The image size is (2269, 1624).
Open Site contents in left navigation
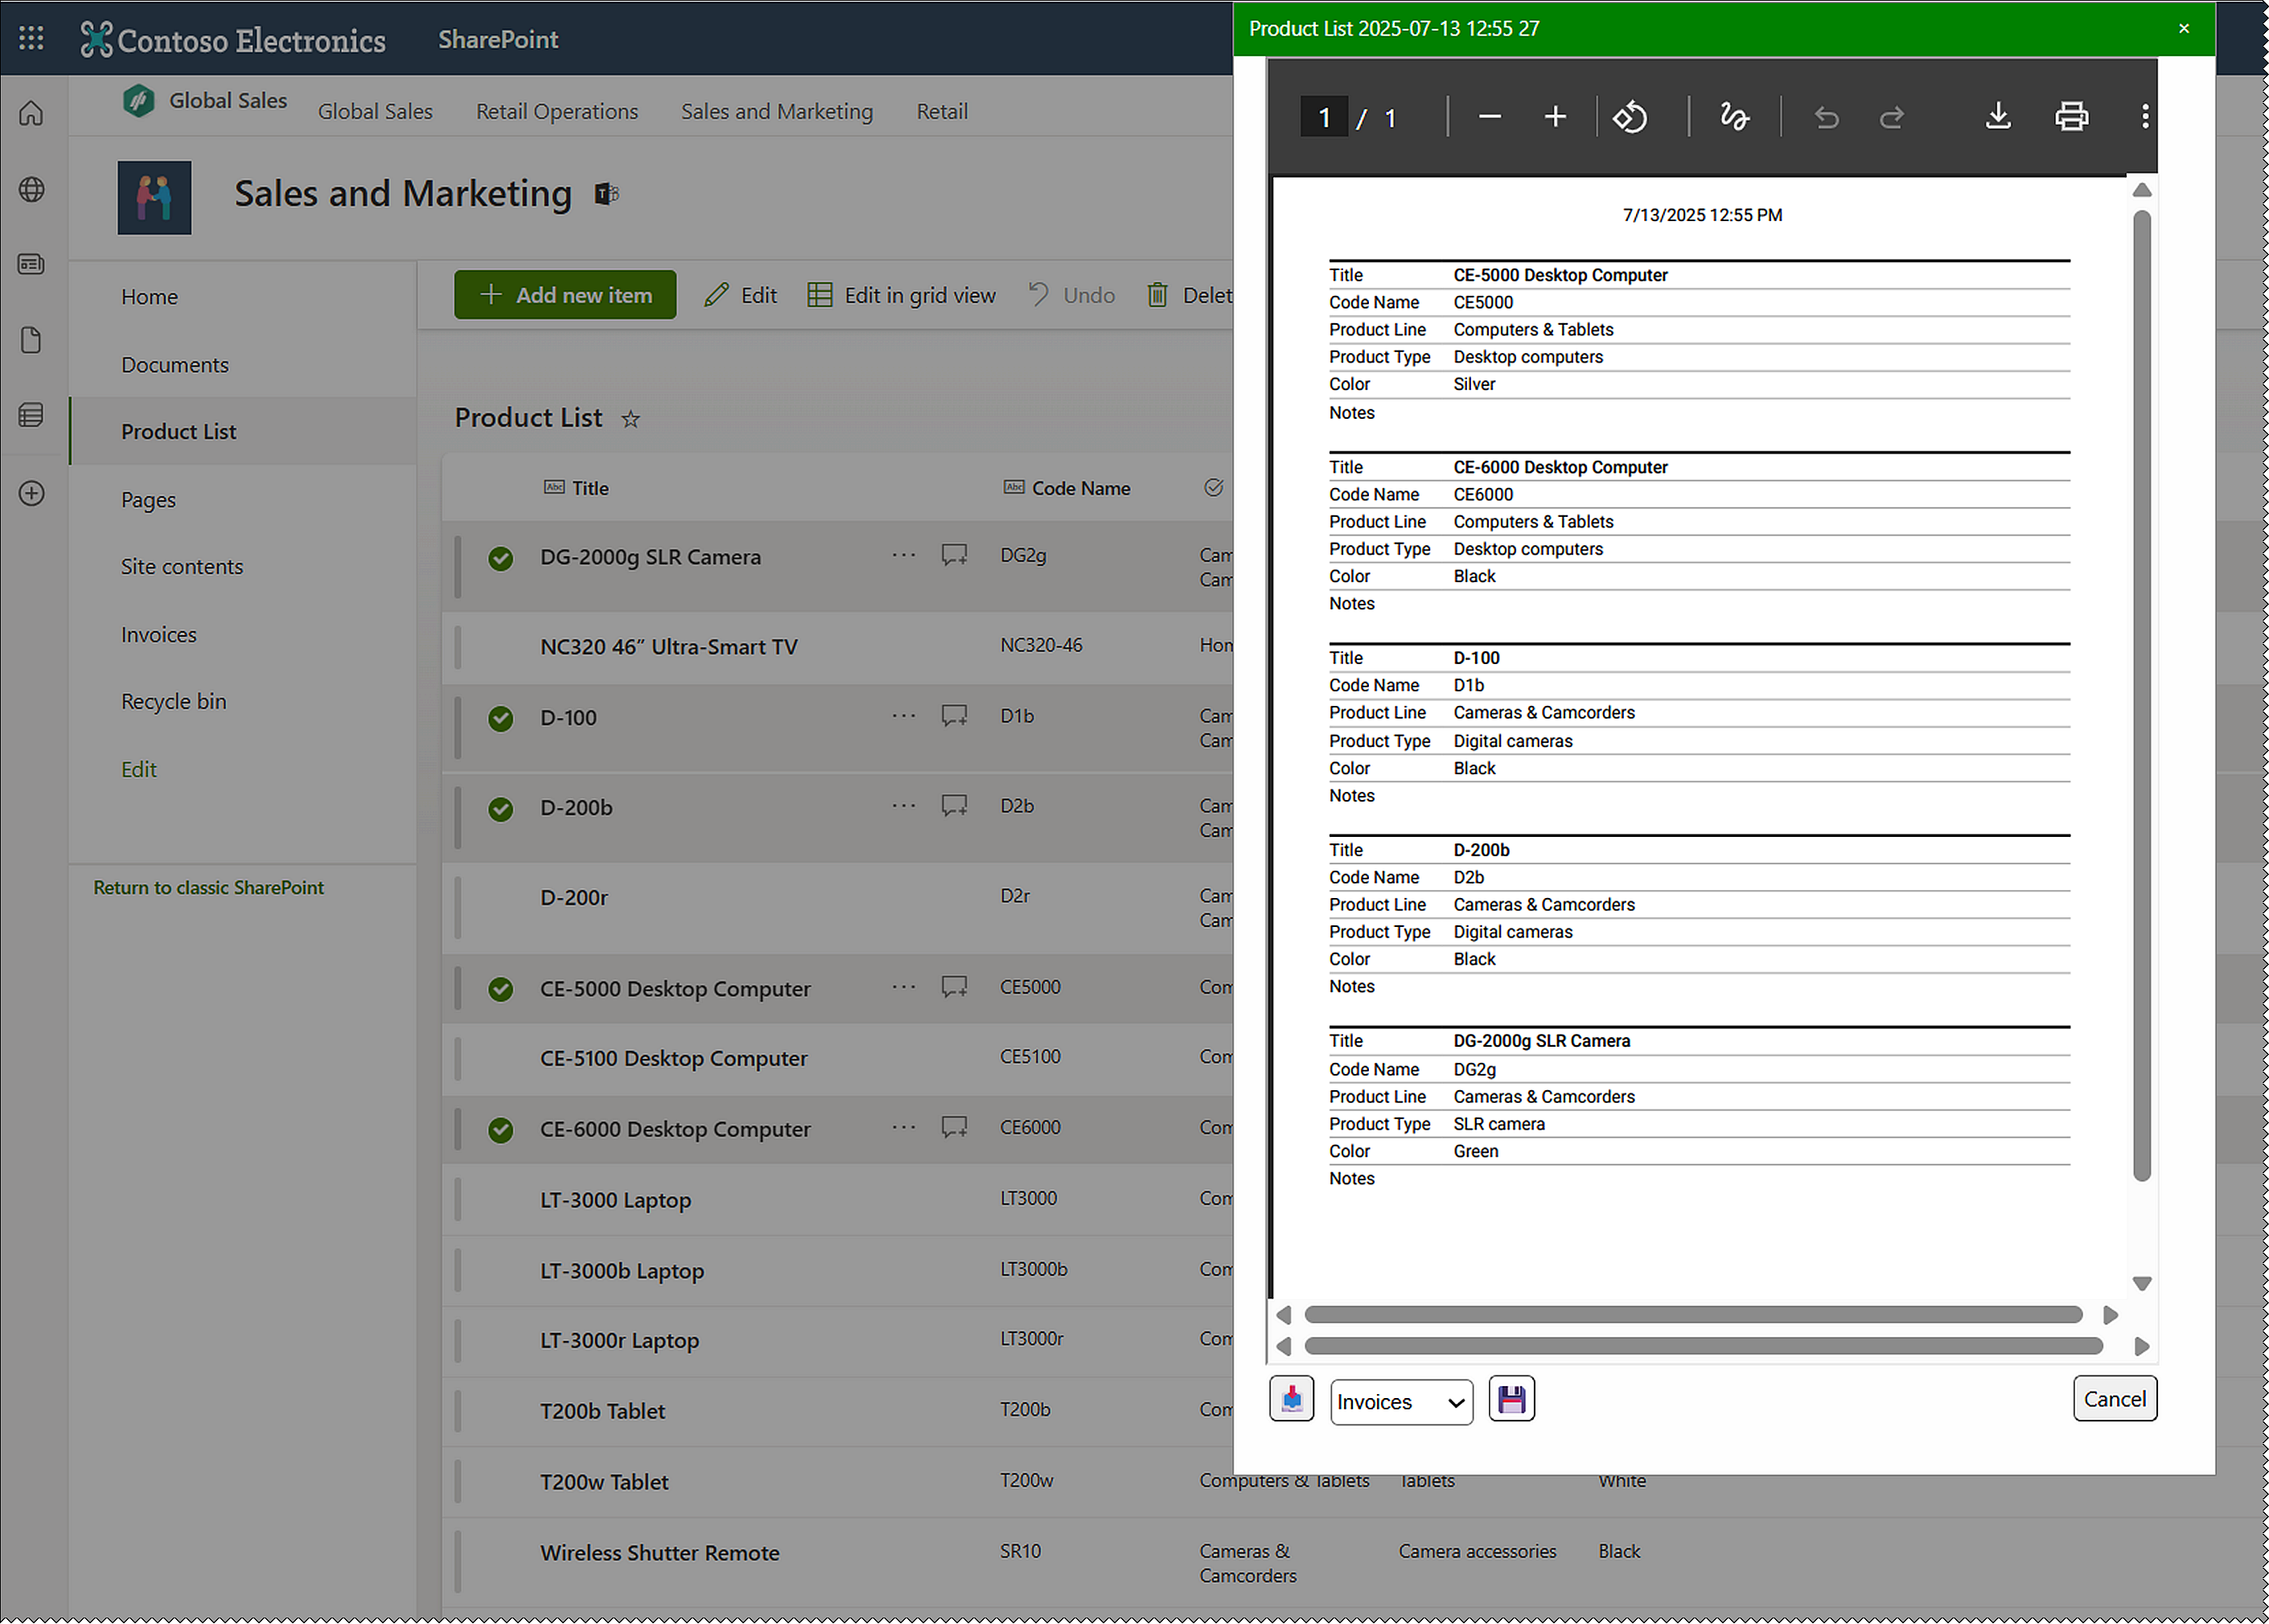(181, 566)
